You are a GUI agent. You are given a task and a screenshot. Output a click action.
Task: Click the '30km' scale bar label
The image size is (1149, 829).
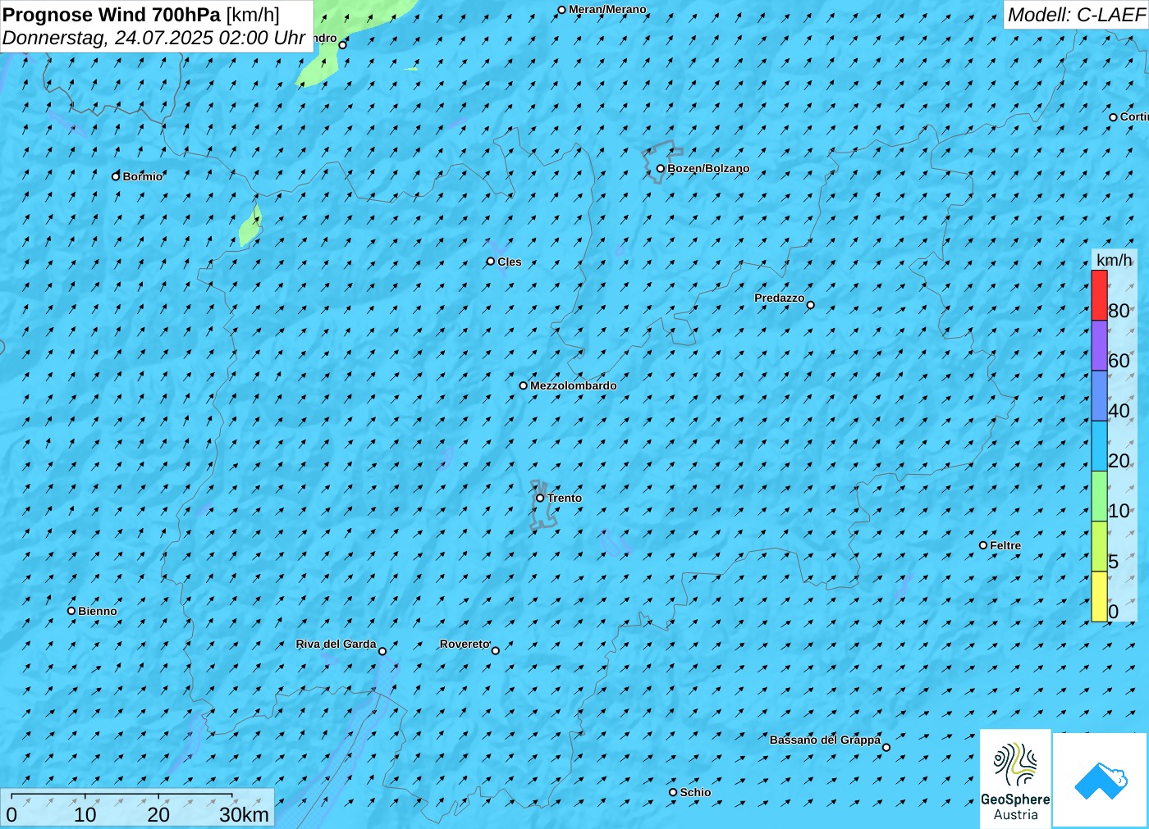pos(244,814)
